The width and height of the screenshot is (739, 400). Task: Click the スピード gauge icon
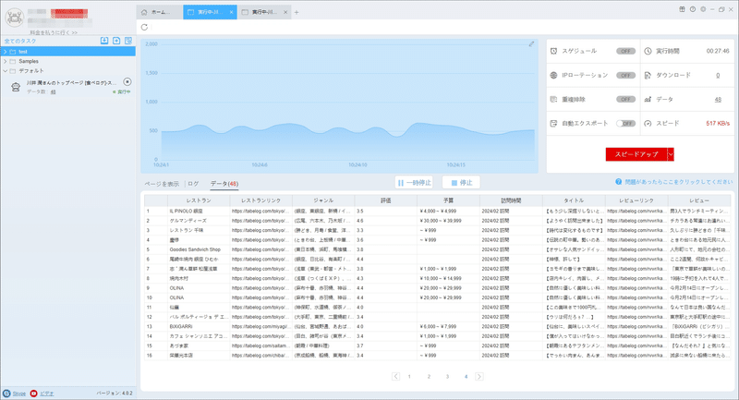[648, 124]
